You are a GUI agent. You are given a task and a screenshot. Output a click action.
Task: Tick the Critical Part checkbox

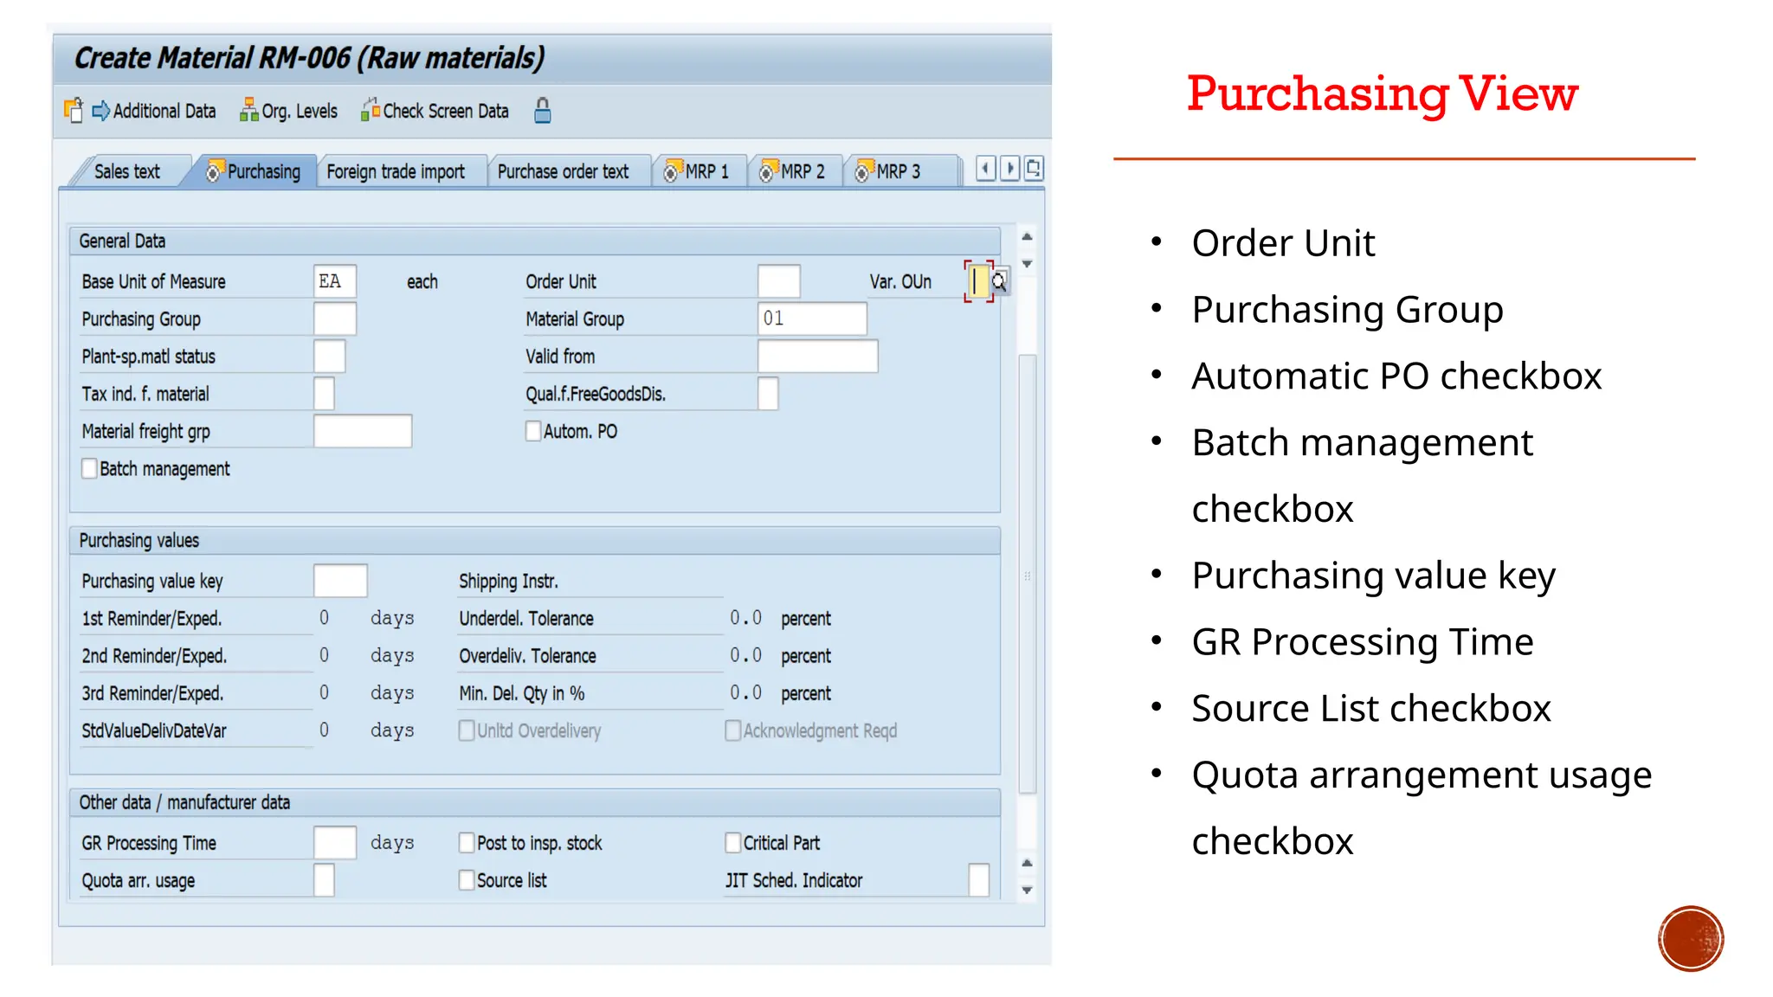733,842
